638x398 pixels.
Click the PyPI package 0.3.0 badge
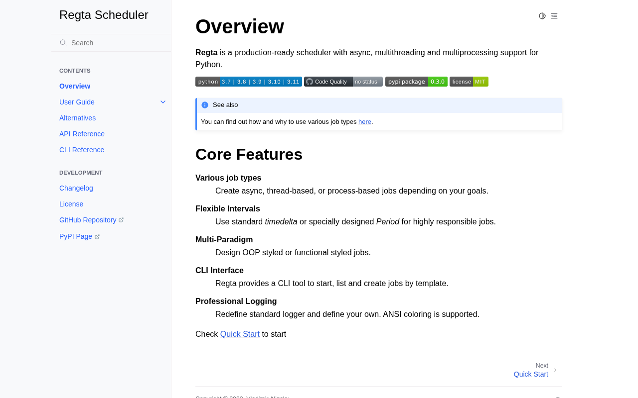[416, 82]
